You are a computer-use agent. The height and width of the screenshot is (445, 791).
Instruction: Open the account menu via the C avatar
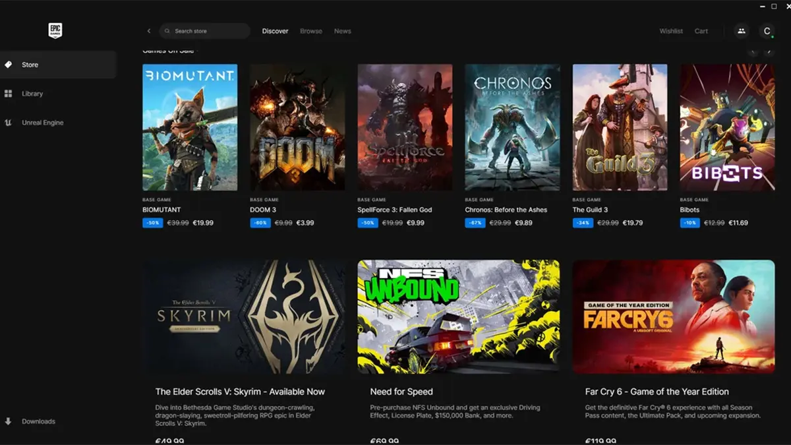[767, 31]
